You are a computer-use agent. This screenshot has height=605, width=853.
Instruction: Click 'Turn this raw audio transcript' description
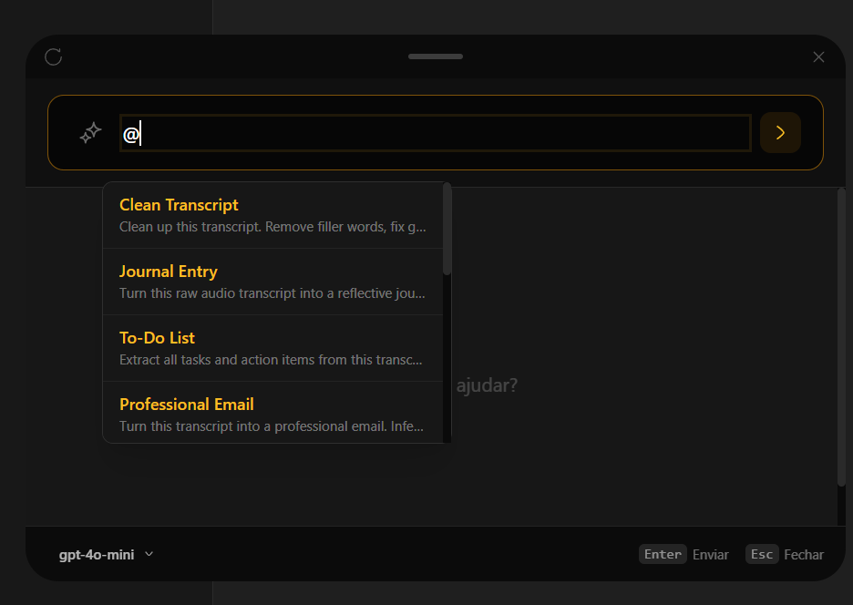click(272, 293)
